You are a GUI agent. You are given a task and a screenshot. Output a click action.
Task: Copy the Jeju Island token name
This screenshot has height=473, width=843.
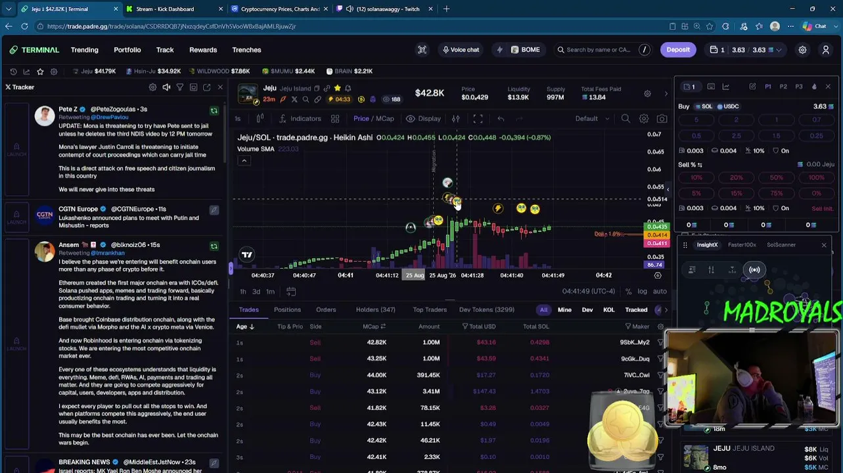(317, 89)
